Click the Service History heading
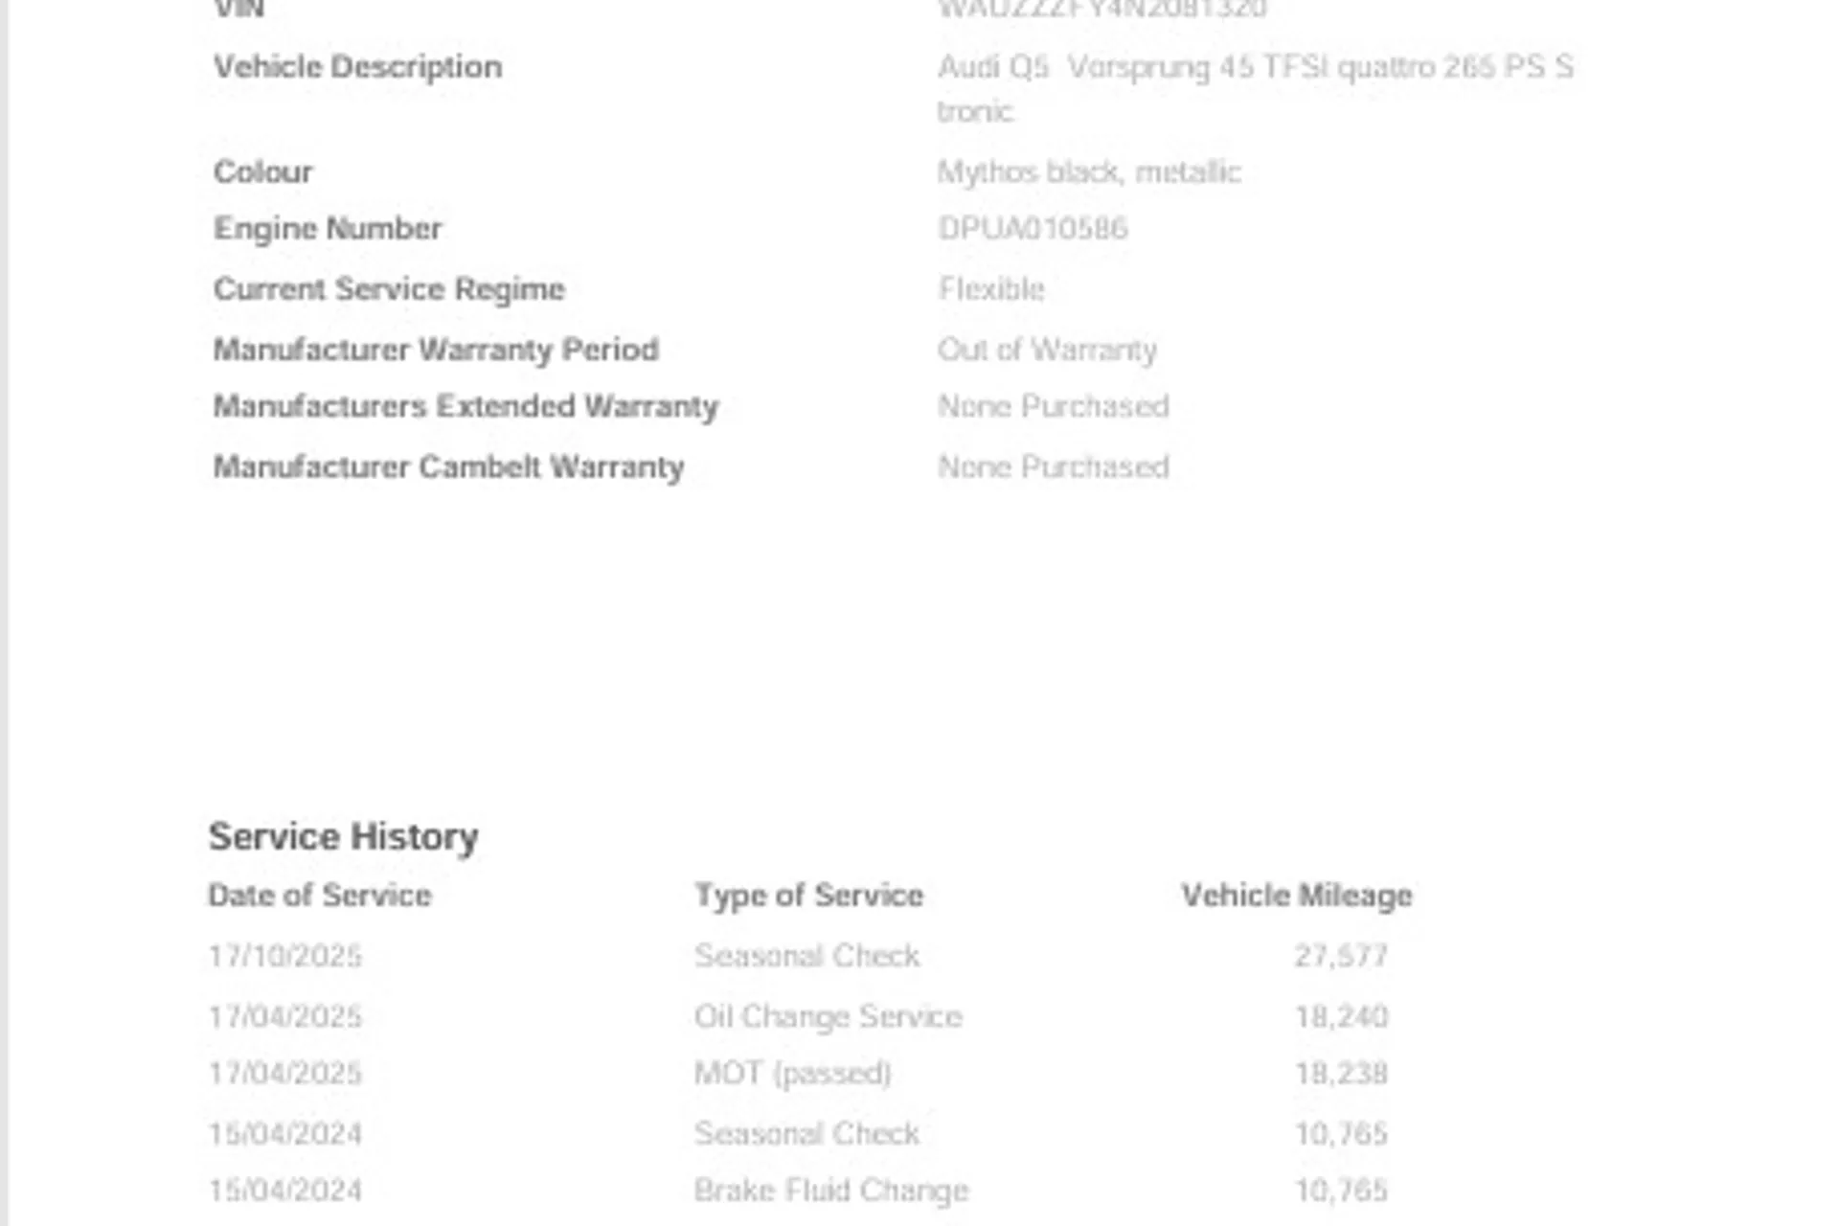 [344, 836]
